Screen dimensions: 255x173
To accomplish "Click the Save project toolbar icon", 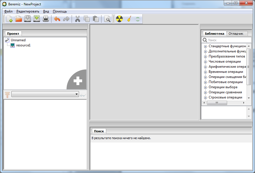I will tap(28, 19).
